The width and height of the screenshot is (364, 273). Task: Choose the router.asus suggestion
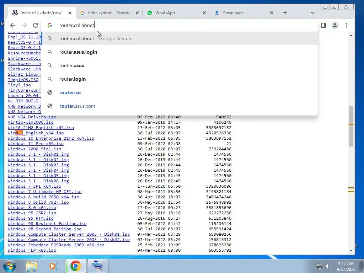pyautogui.click(x=180, y=65)
